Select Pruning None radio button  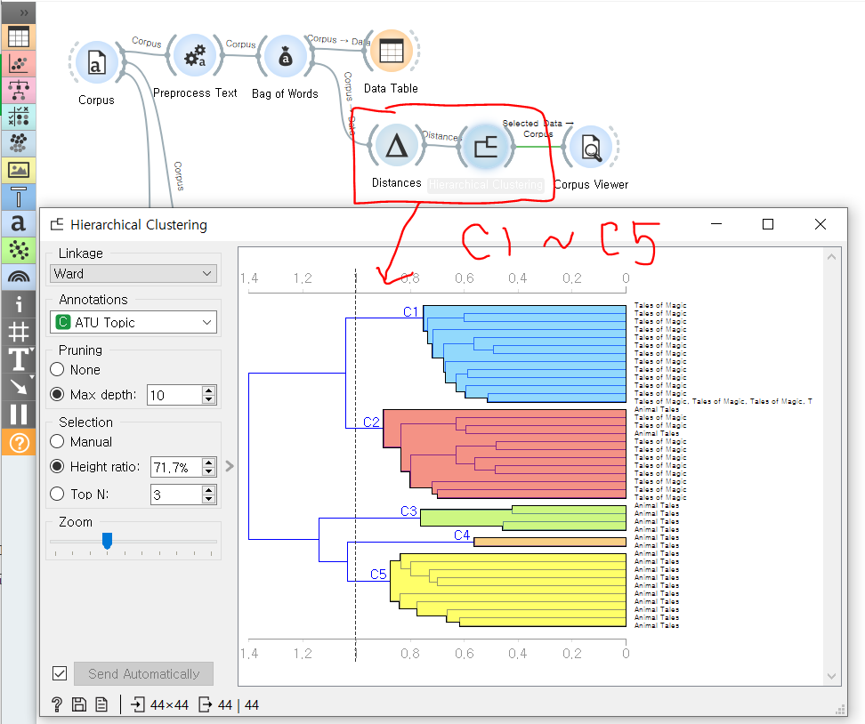[57, 369]
